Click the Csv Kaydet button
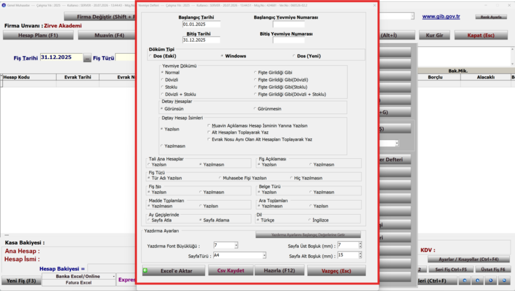This screenshot has height=291, width=515. coord(230,271)
